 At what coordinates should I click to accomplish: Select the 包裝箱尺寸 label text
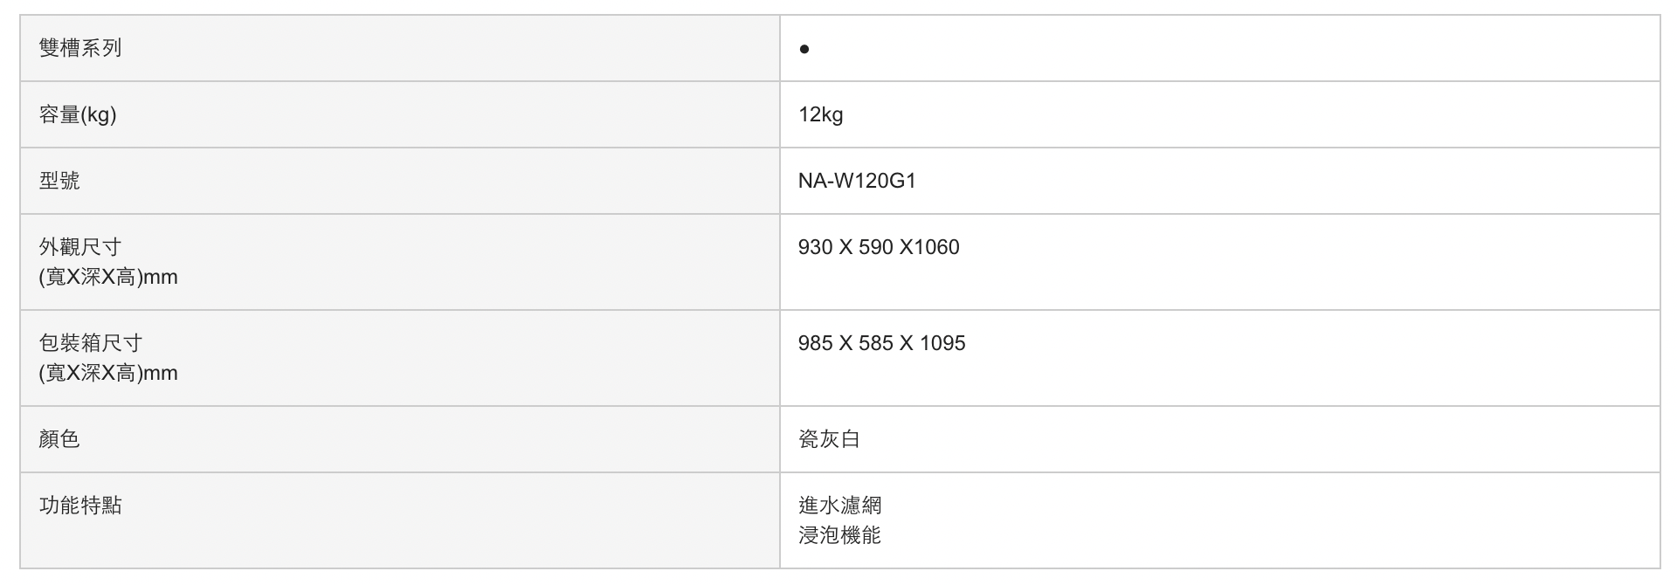point(91,343)
